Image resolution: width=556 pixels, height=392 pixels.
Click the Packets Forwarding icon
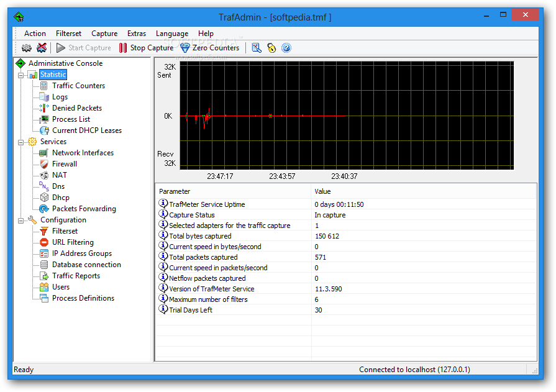[x=44, y=209]
